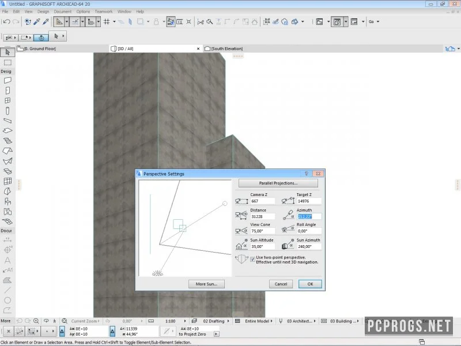Open the File menu
The height and width of the screenshot is (346, 461).
(x=5, y=12)
